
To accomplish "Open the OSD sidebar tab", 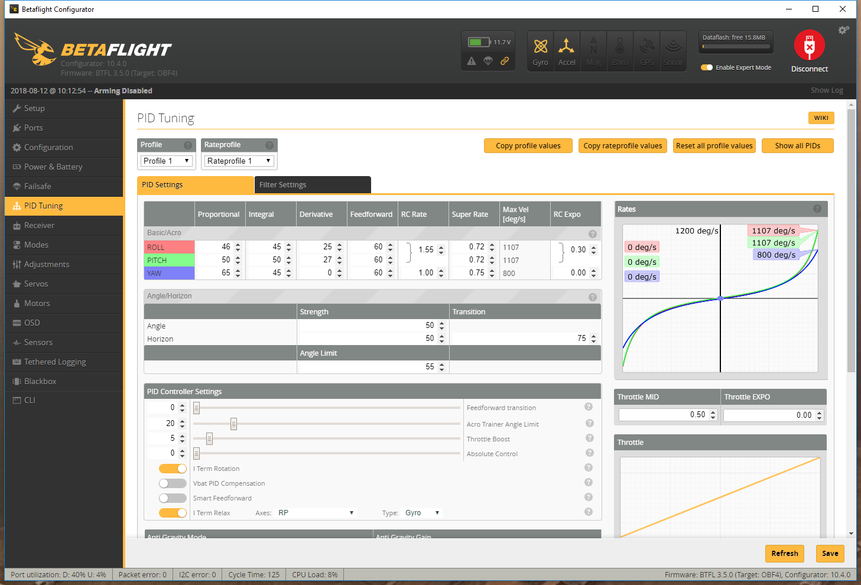I will 64,323.
